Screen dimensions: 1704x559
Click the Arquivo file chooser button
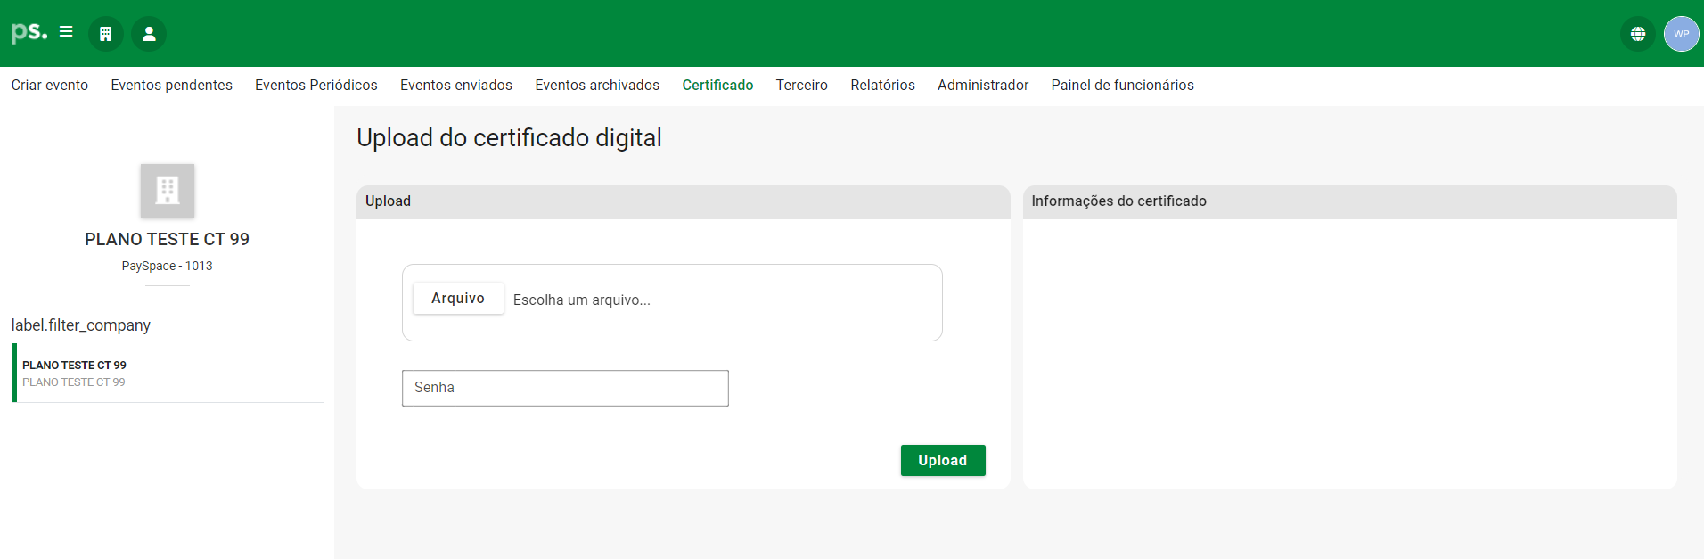[458, 299]
